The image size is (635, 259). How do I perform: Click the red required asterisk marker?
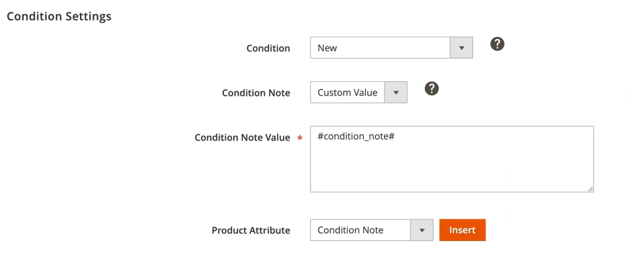[x=300, y=138]
